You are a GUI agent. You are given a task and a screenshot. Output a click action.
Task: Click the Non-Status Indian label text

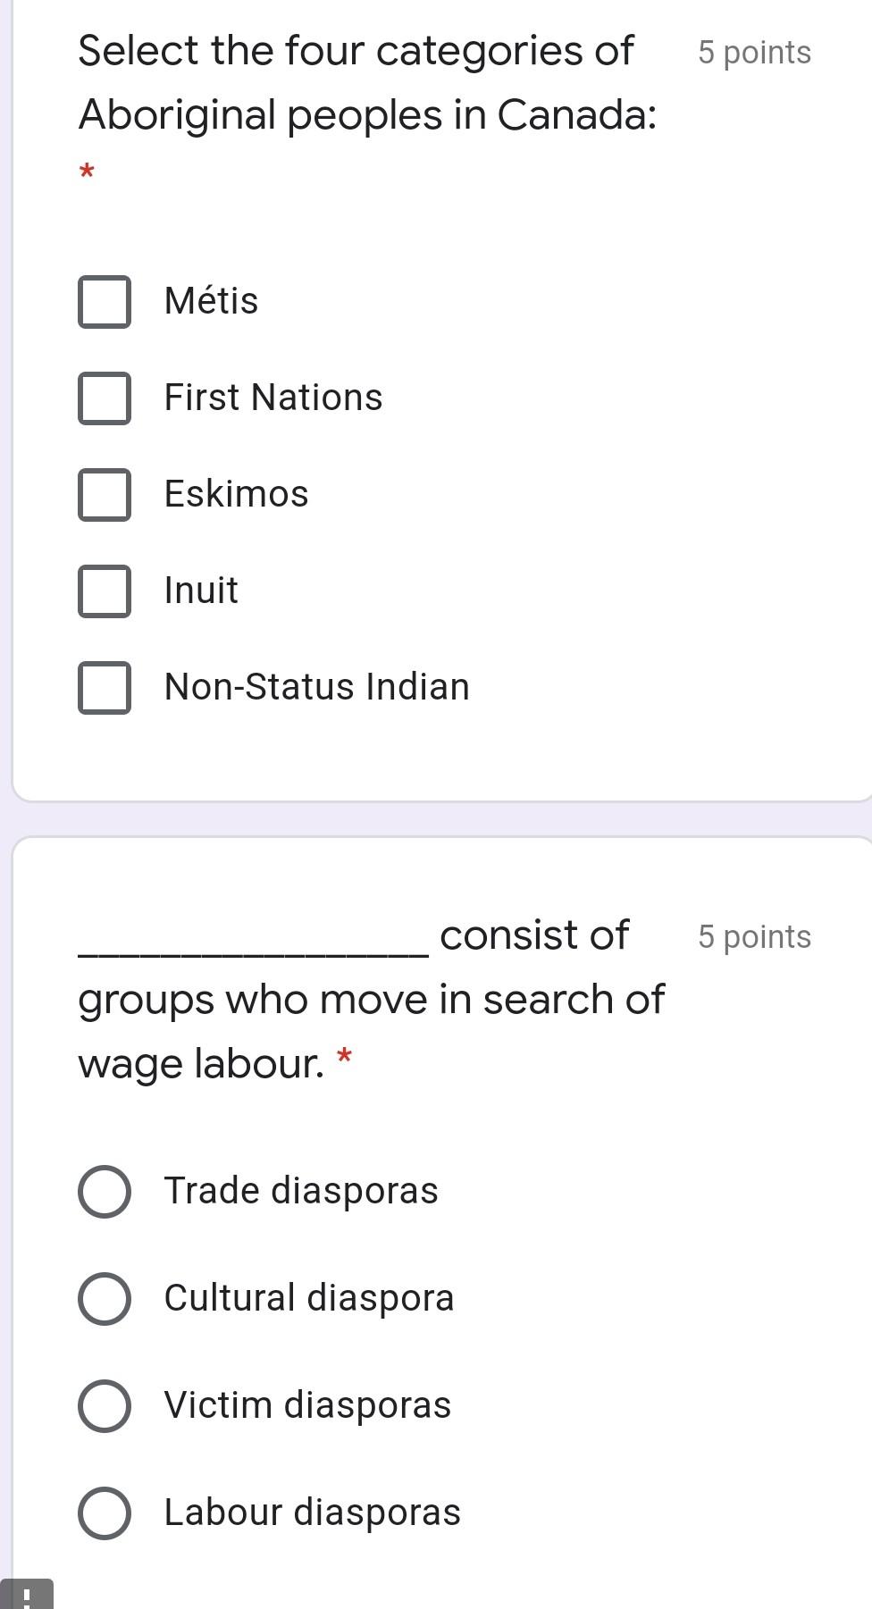316,687
